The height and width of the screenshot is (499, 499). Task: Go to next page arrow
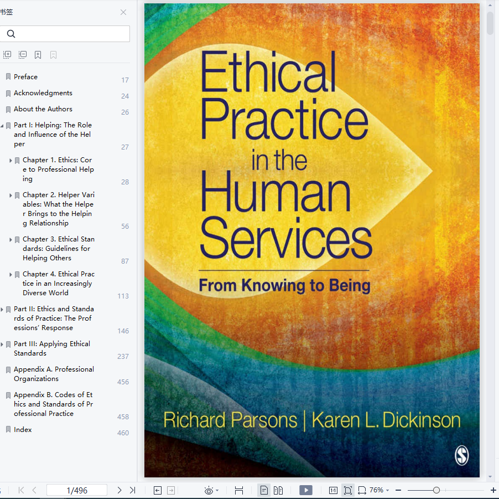point(119,490)
